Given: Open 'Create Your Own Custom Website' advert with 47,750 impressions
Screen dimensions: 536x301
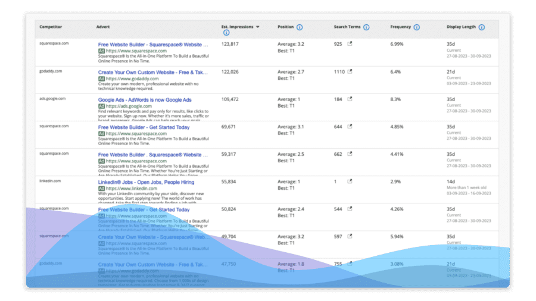Looking at the screenshot, I should [x=153, y=265].
